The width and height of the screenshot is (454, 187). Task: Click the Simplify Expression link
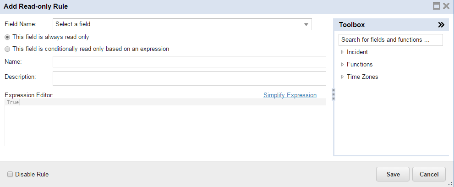290,95
